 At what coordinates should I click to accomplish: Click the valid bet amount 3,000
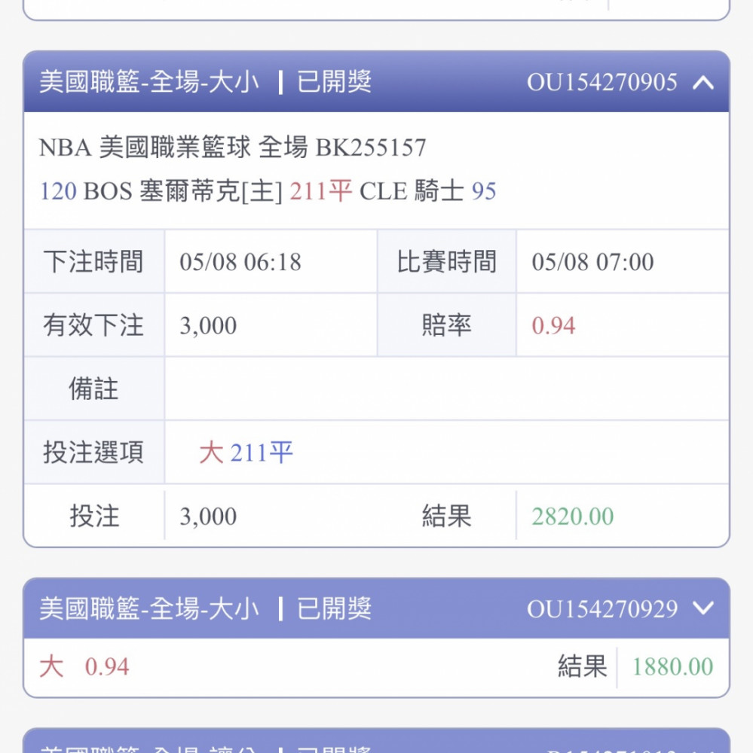pyautogui.click(x=208, y=326)
